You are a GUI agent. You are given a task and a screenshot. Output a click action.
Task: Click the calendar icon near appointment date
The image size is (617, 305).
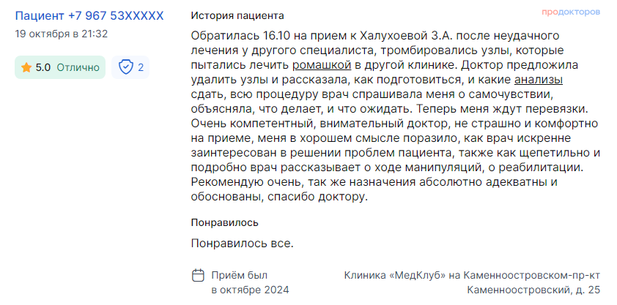point(198,276)
